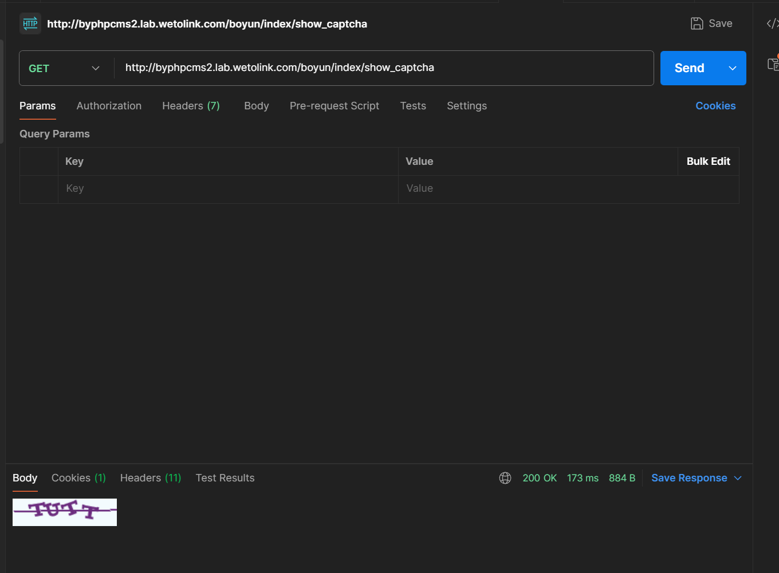Screen dimensions: 779x573
Task: Select the response Body tab
Action: pos(25,478)
